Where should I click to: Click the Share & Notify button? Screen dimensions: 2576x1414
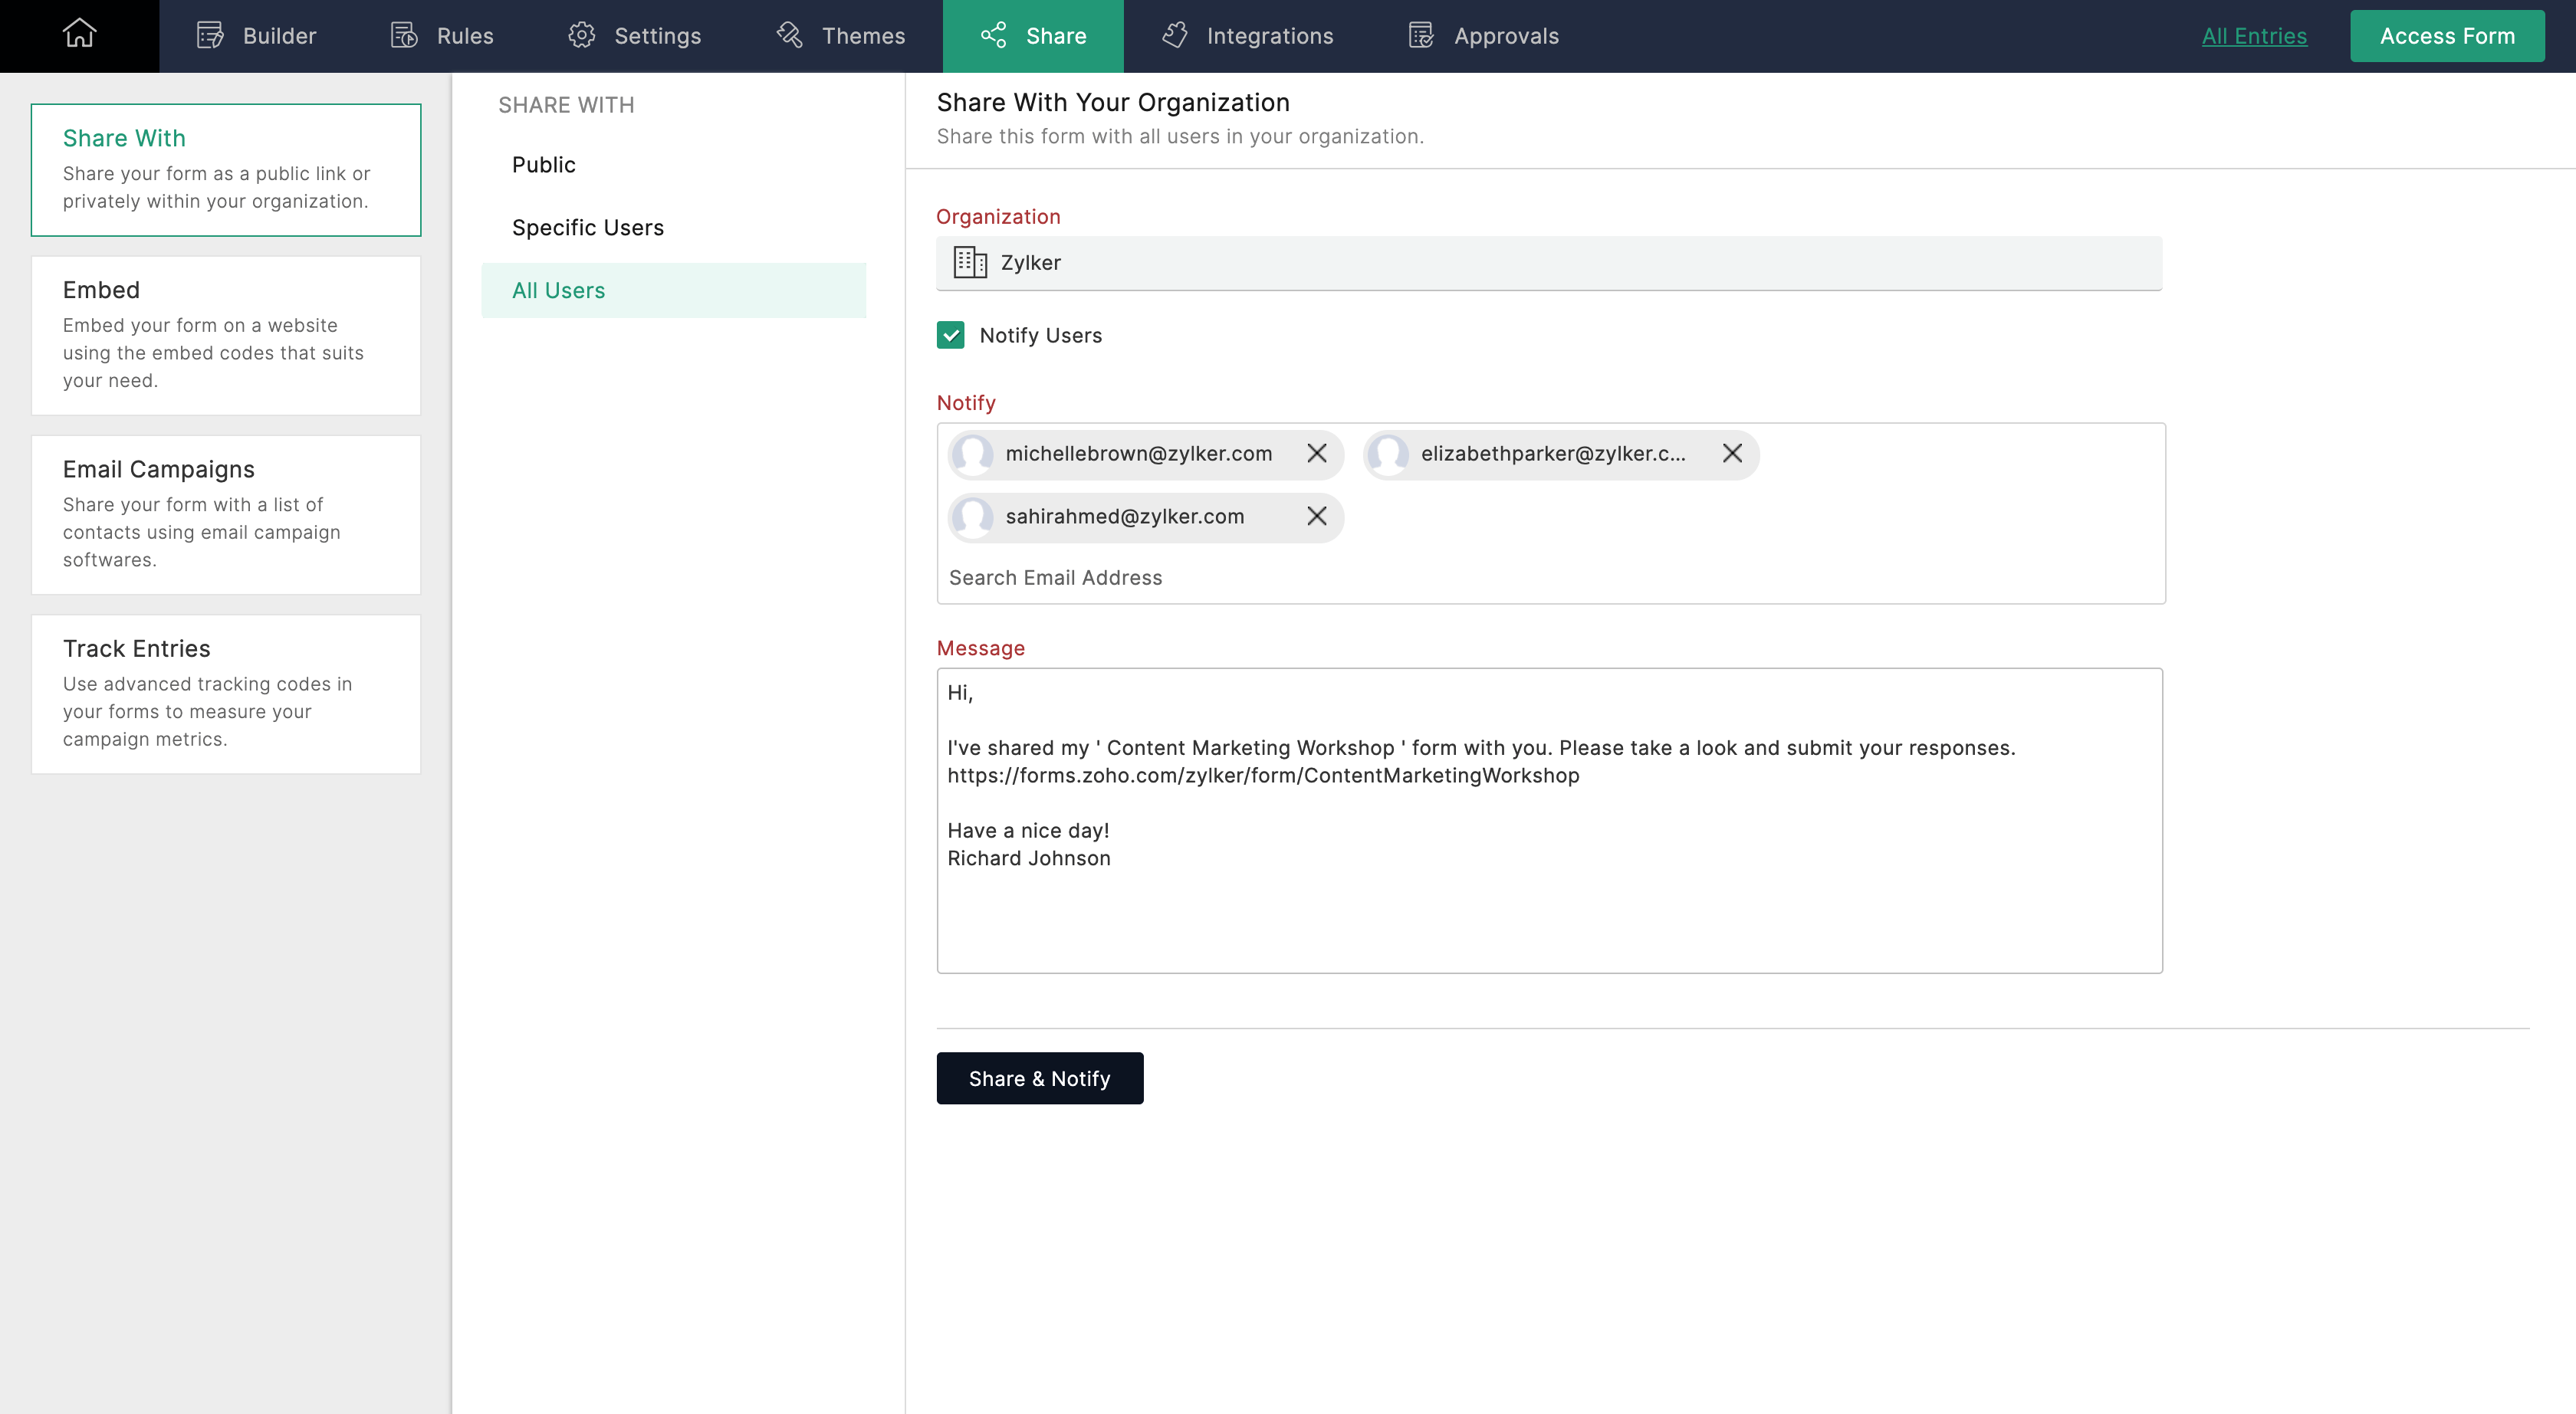(x=1040, y=1078)
